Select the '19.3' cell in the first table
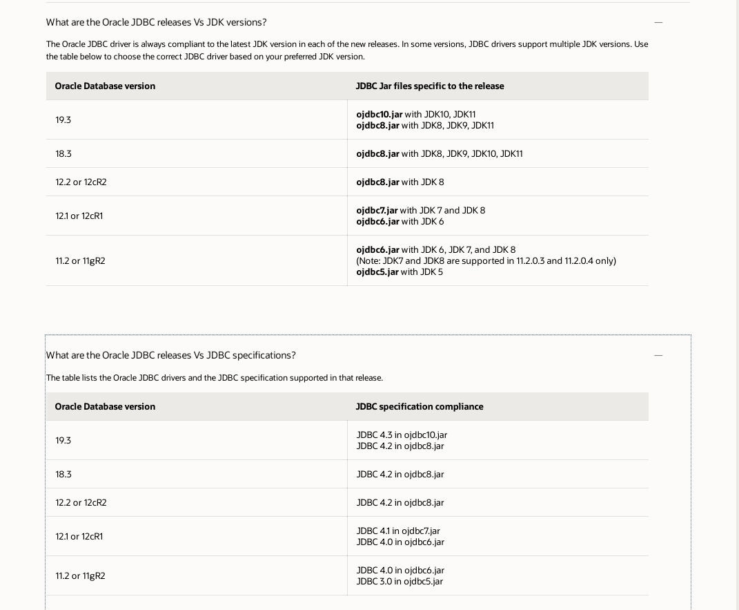The width and height of the screenshot is (739, 610). pos(63,120)
